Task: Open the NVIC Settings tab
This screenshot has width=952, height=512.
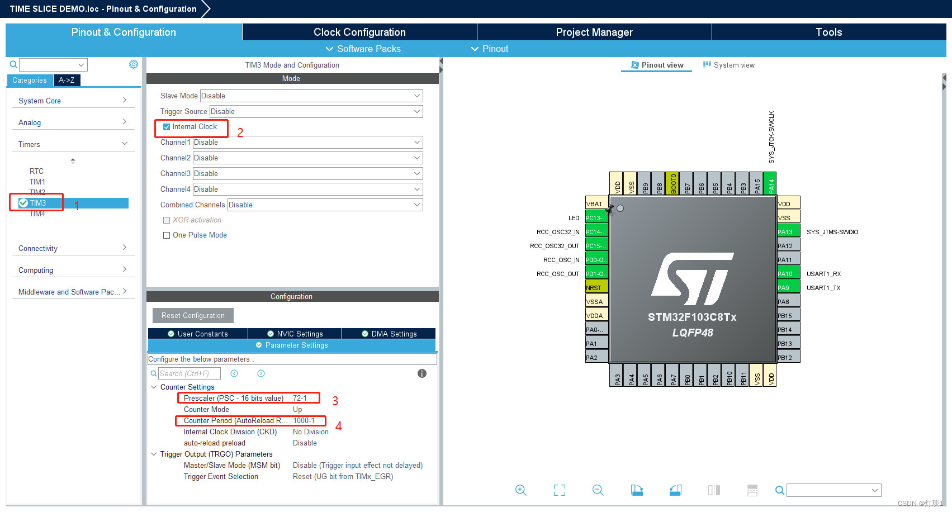Action: pos(295,334)
